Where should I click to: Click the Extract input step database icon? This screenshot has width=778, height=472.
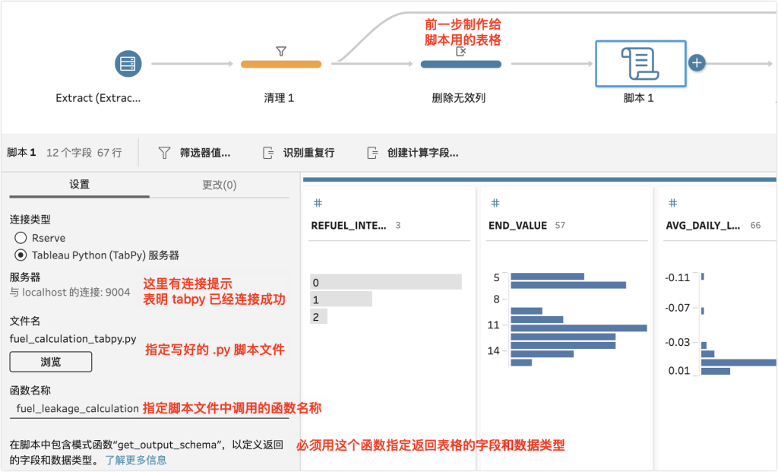[x=128, y=64]
